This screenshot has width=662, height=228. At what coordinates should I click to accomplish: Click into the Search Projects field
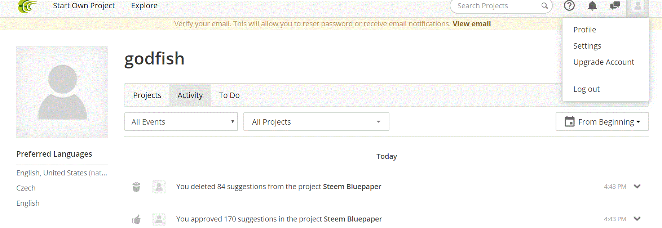point(498,6)
